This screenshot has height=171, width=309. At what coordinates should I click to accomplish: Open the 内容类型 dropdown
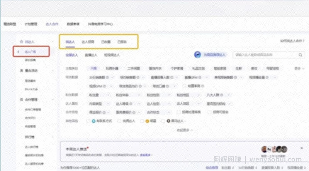pyautogui.click(x=100, y=104)
